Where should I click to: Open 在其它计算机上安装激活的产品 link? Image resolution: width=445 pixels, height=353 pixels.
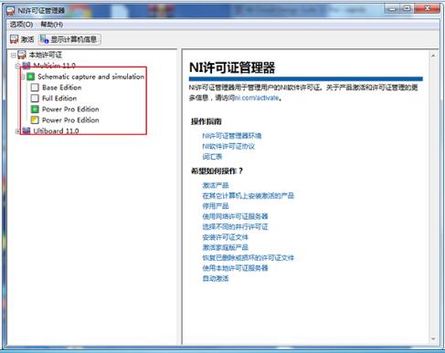[x=249, y=195]
